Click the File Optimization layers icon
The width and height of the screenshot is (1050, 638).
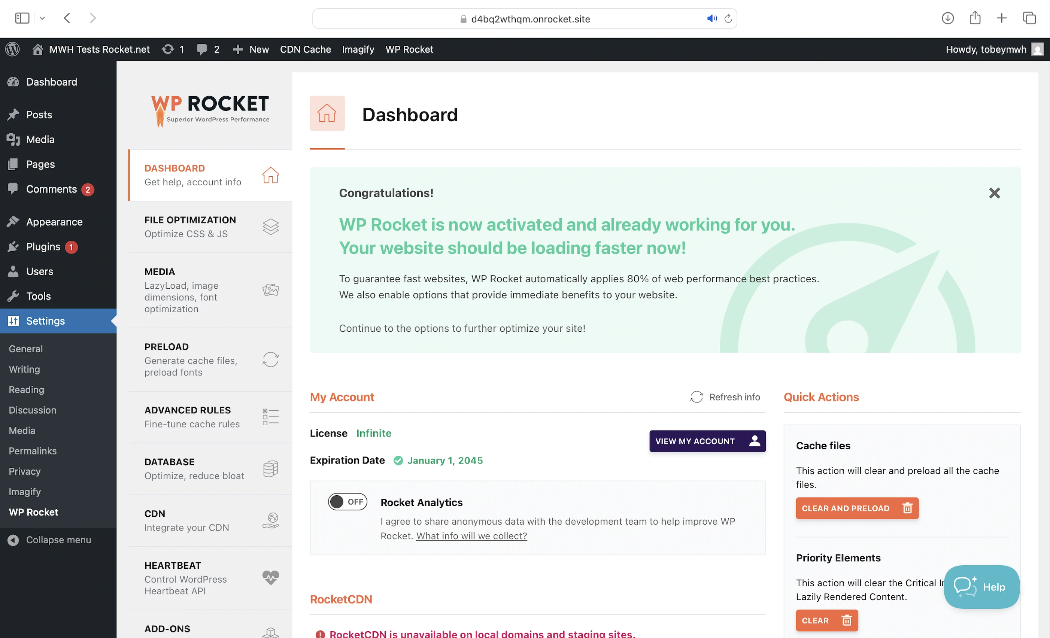pyautogui.click(x=271, y=227)
